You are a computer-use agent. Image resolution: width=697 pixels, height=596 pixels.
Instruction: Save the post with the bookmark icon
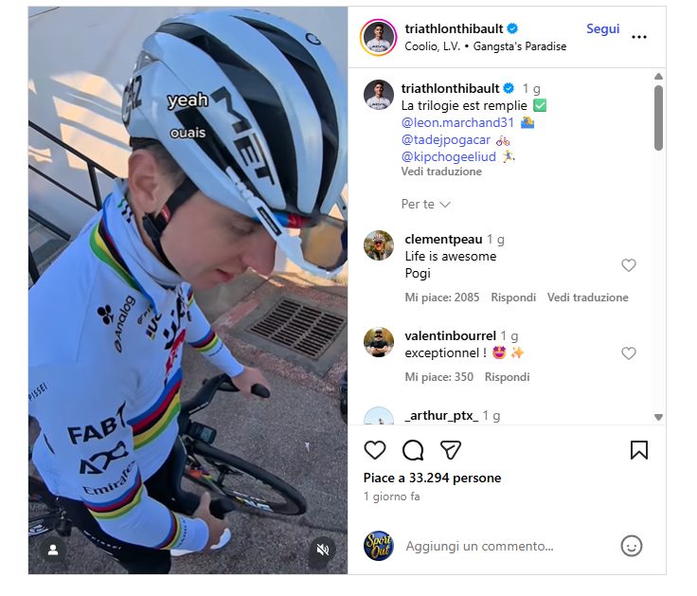click(x=639, y=450)
